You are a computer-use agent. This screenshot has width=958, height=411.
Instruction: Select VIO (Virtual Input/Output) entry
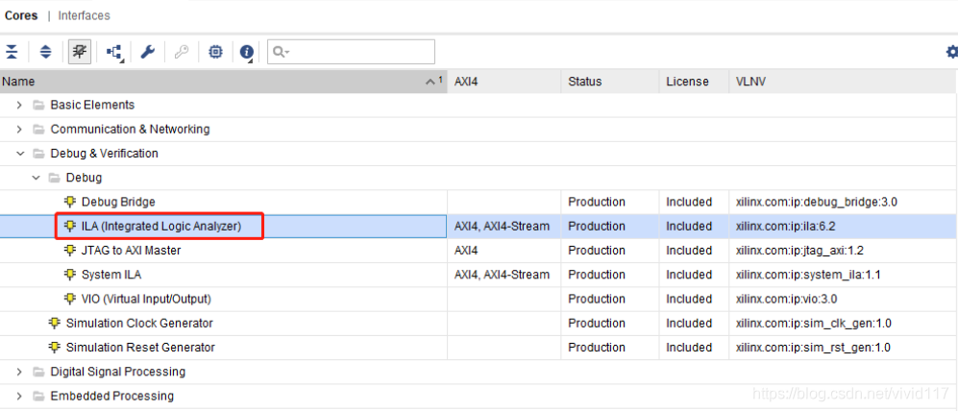pyautogui.click(x=147, y=300)
